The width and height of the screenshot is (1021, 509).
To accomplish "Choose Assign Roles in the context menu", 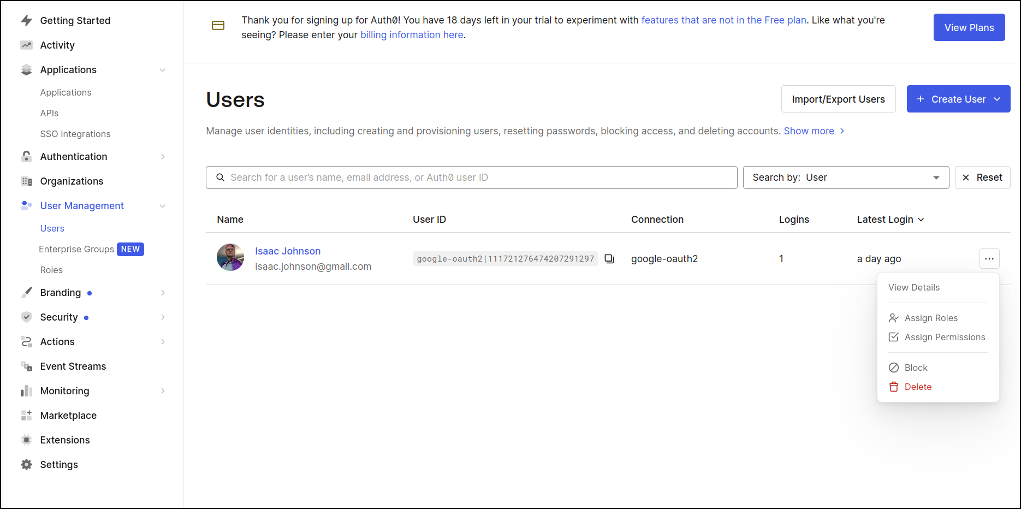I will tap(931, 318).
